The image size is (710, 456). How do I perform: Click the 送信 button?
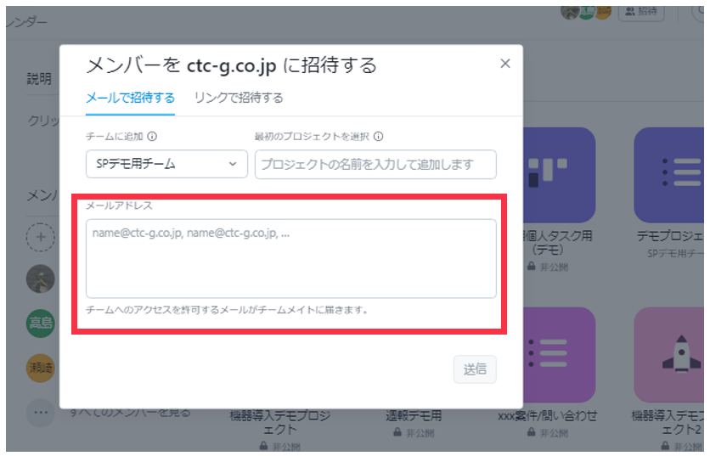[x=475, y=369]
